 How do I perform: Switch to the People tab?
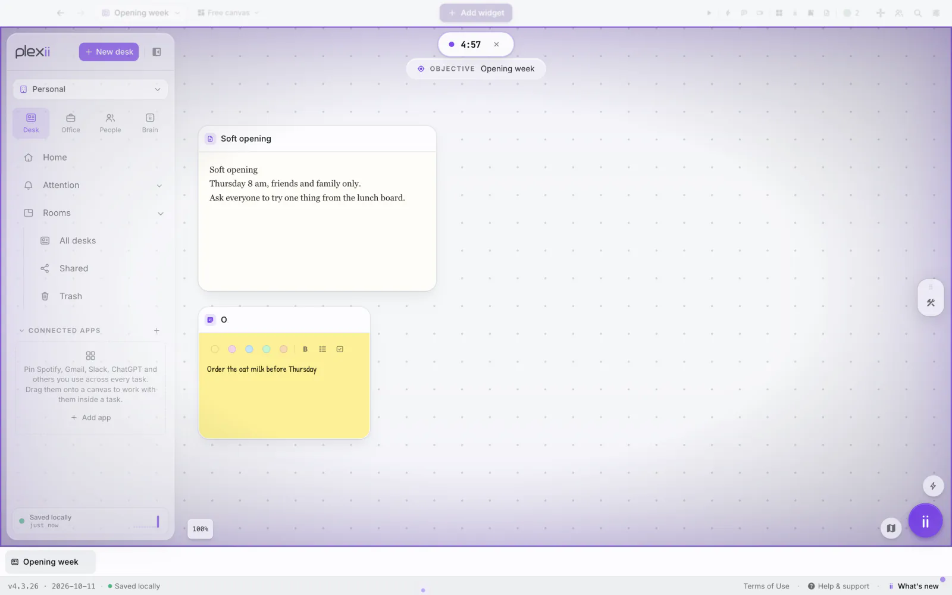(110, 123)
